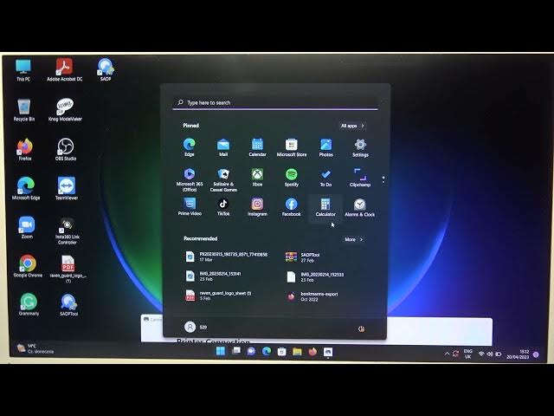Open volume control in system tray

click(490, 354)
